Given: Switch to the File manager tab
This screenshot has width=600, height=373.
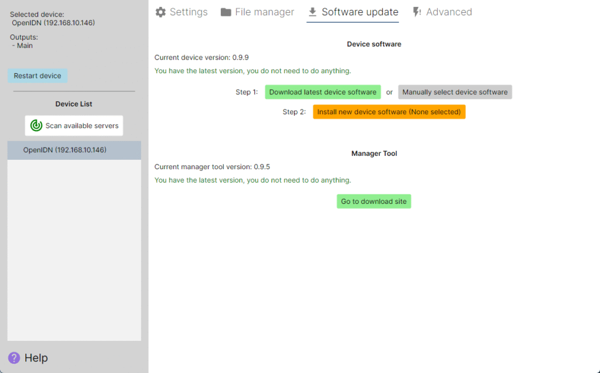Looking at the screenshot, I should pyautogui.click(x=264, y=12).
